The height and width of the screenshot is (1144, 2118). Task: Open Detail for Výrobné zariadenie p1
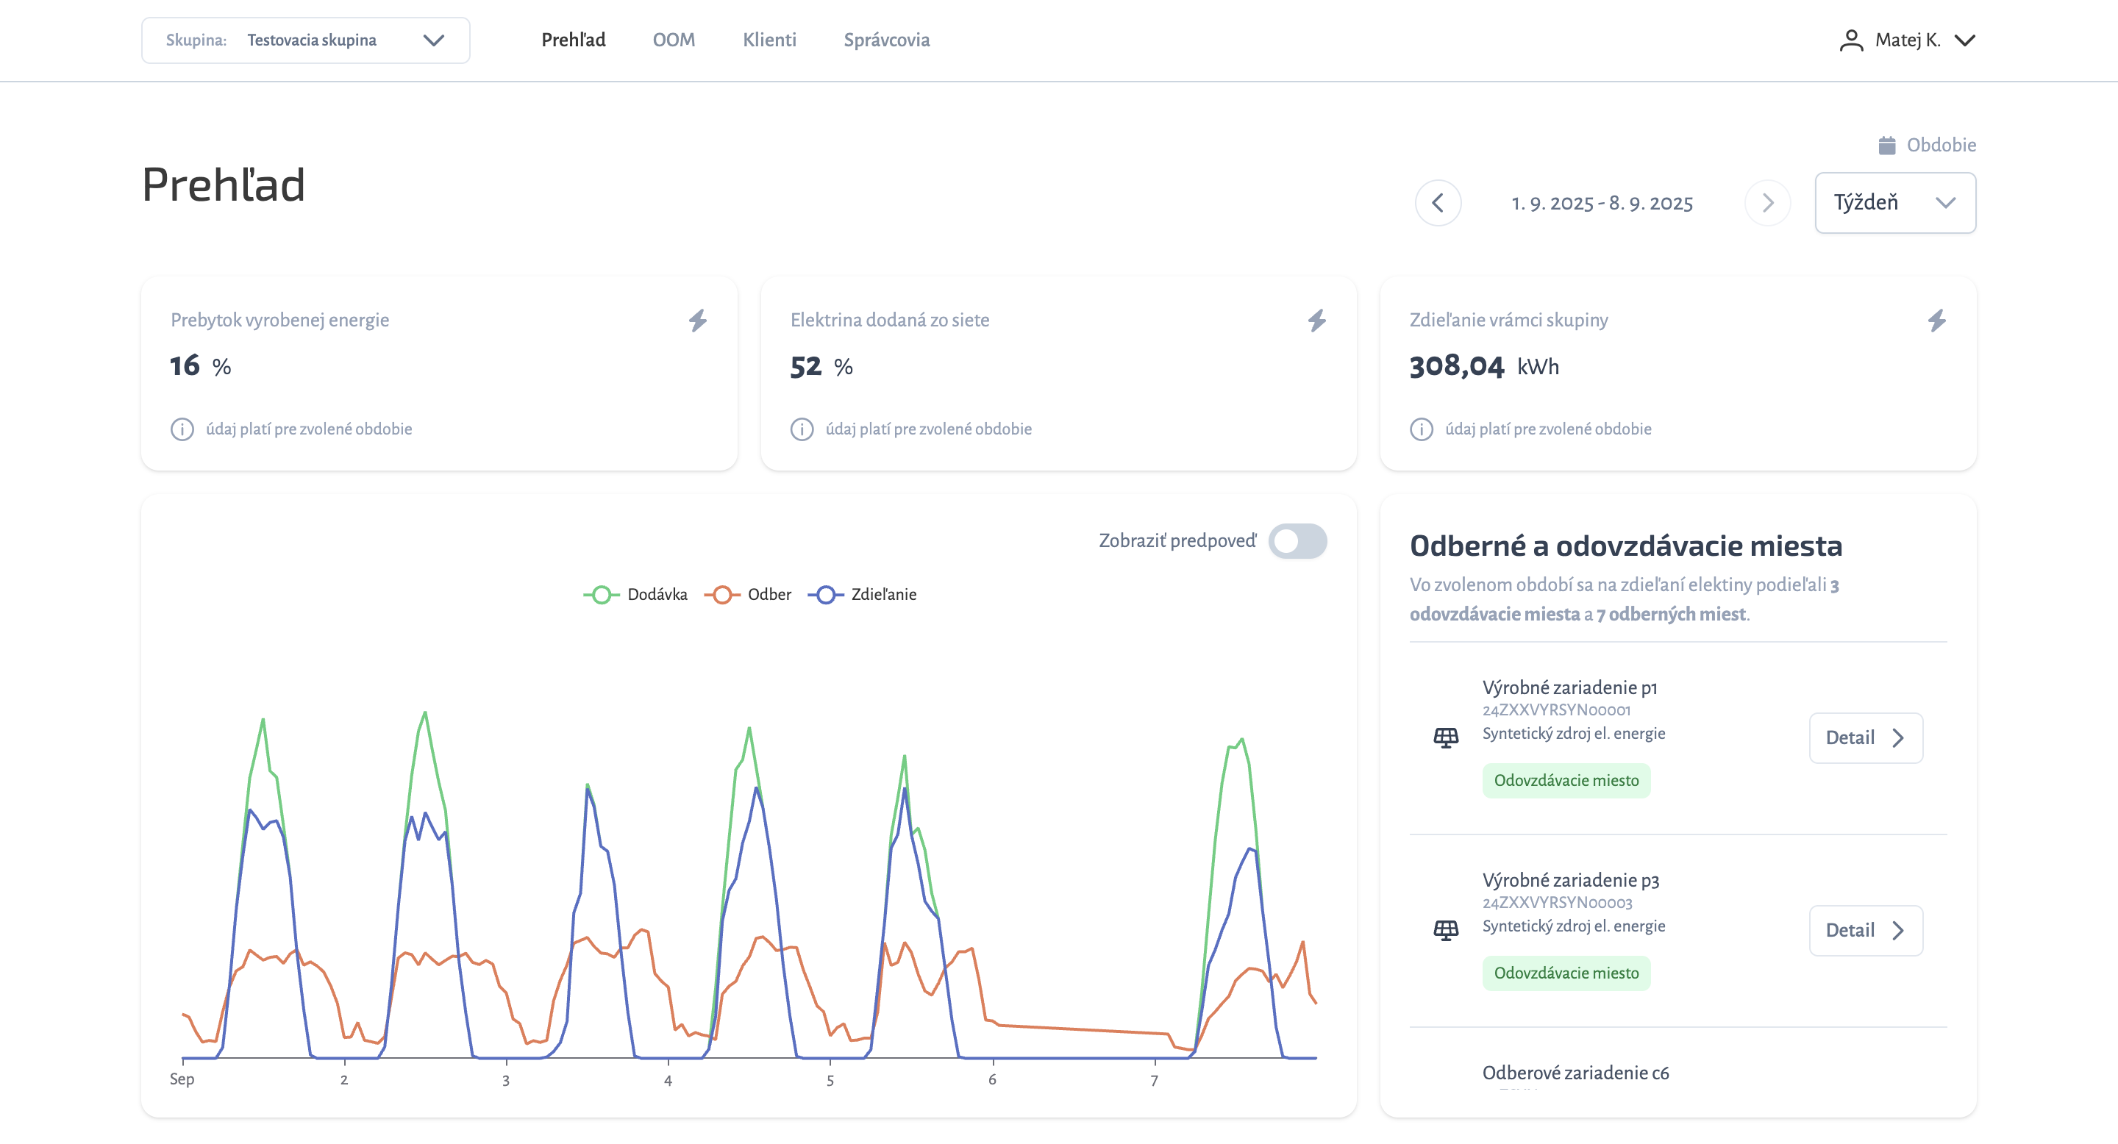point(1865,737)
